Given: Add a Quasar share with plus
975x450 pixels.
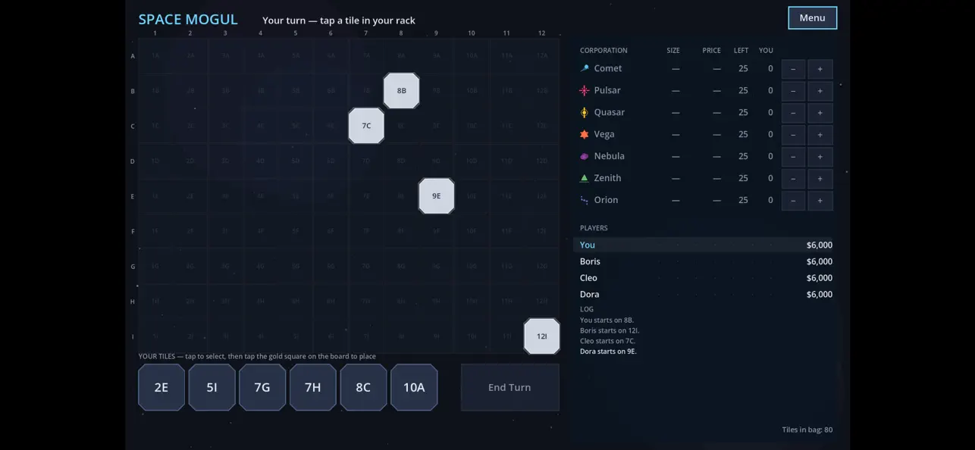Looking at the screenshot, I should 820,113.
